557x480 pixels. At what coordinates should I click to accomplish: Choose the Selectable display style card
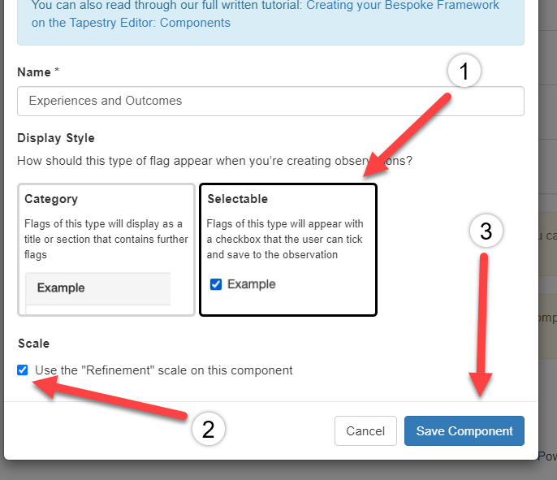pos(288,249)
